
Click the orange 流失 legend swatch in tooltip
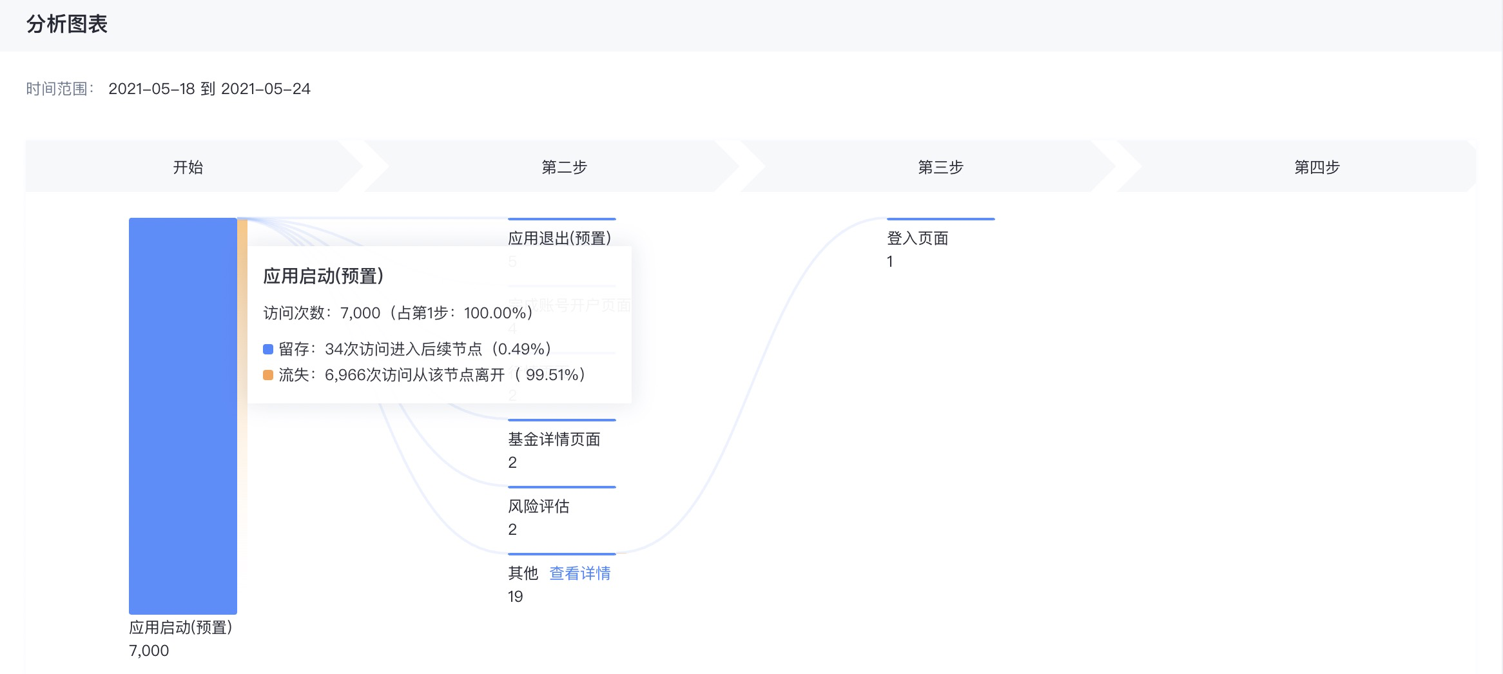coord(268,375)
